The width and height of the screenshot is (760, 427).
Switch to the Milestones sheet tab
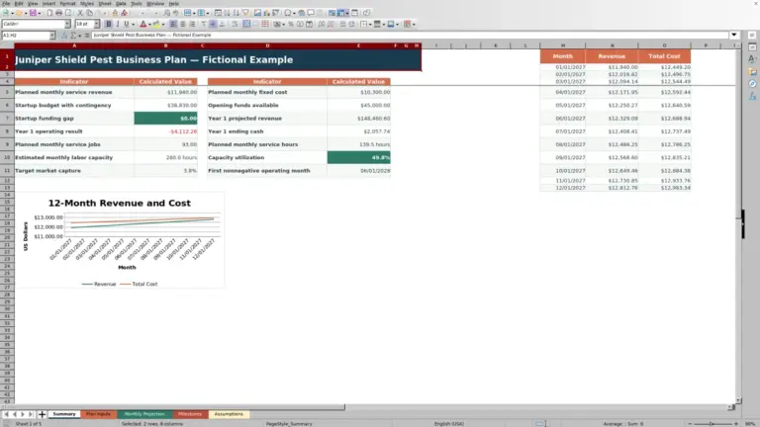click(x=190, y=414)
